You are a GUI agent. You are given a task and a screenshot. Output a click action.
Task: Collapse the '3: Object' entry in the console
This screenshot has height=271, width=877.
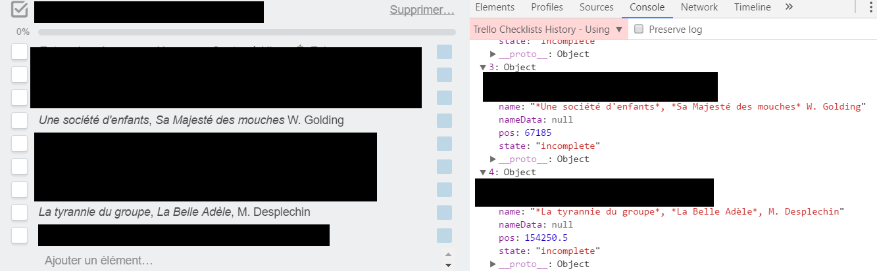click(483, 68)
